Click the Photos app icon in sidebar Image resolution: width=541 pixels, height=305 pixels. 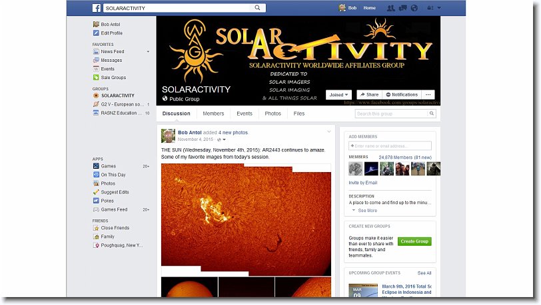coord(96,183)
